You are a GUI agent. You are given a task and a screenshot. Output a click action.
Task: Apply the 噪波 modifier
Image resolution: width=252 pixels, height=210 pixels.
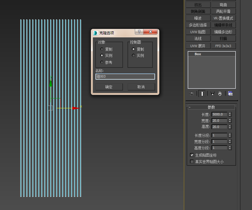[x=198, y=18]
